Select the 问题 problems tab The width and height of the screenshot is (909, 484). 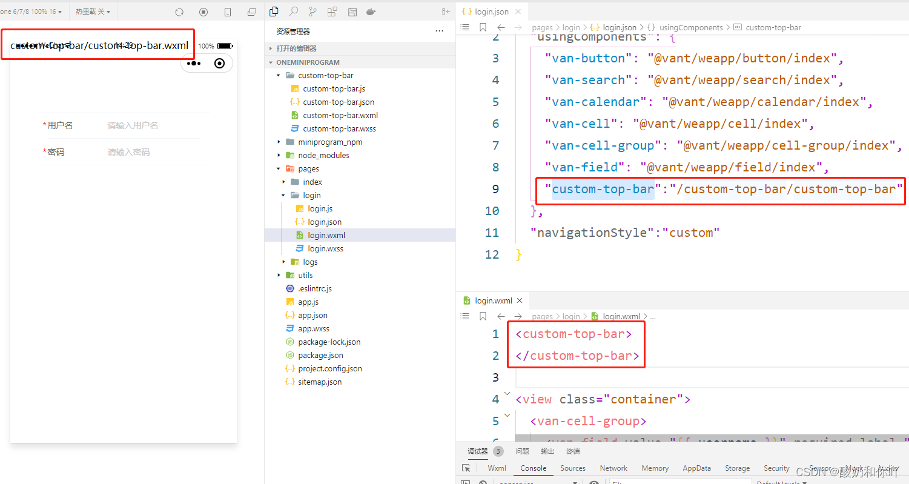coord(522,451)
